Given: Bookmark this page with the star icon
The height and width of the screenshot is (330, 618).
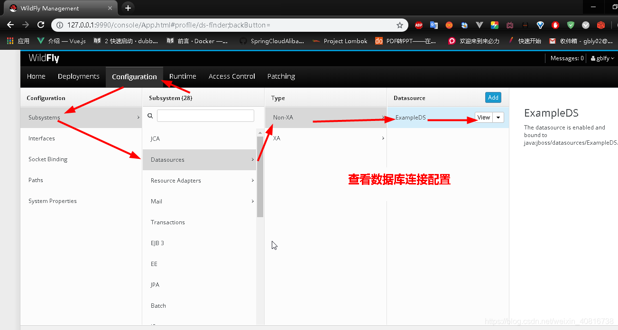Looking at the screenshot, I should click(400, 25).
